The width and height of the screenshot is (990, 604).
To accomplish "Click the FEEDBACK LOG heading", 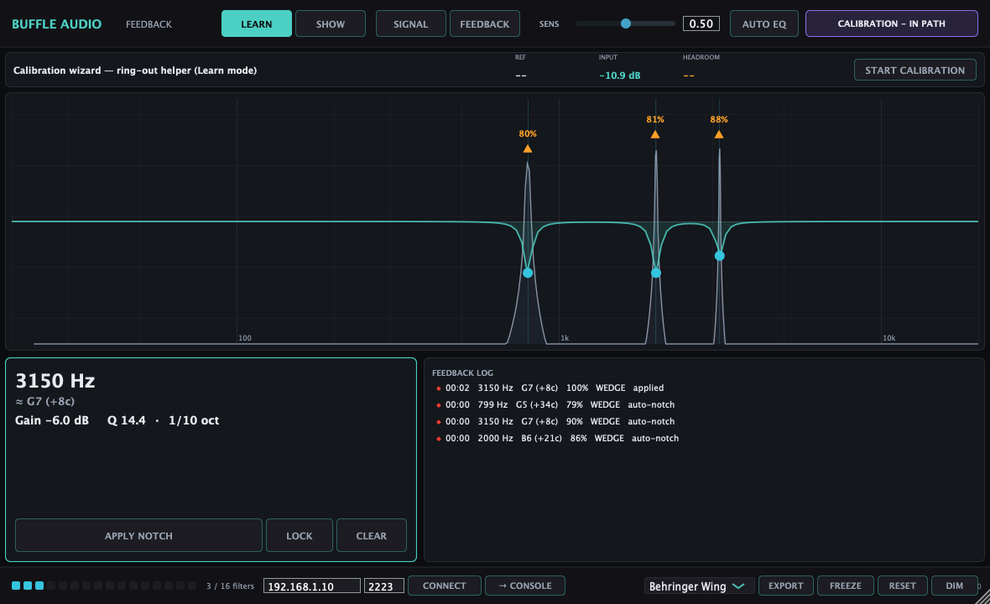I will [462, 373].
